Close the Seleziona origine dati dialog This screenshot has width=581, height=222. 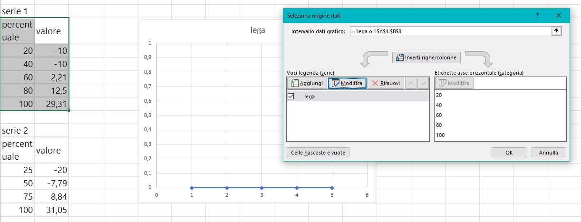coord(559,16)
